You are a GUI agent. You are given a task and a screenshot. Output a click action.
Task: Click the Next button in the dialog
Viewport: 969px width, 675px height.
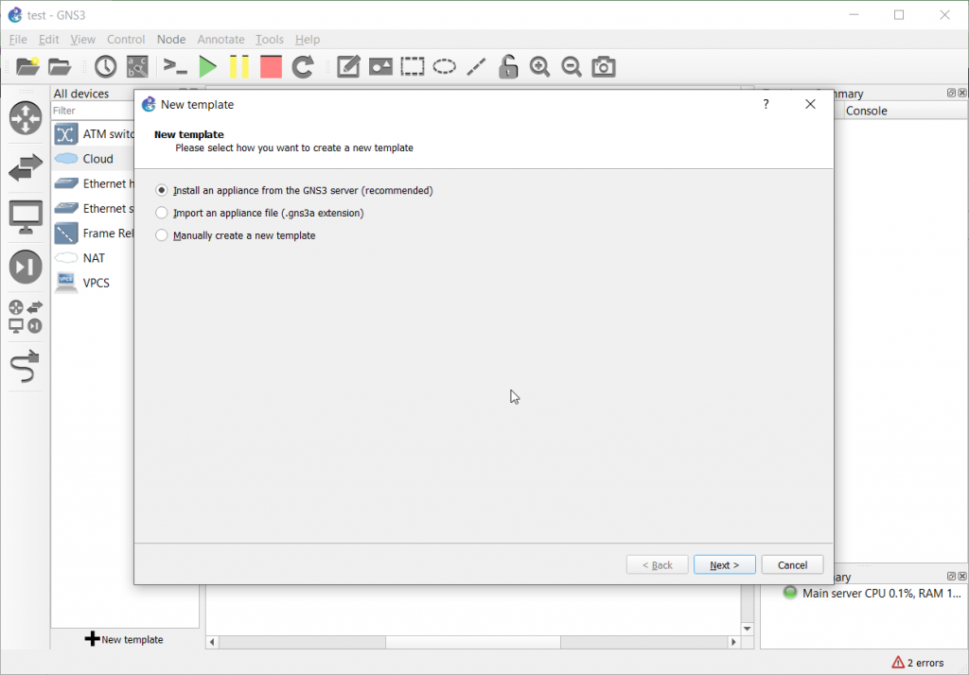tap(724, 565)
